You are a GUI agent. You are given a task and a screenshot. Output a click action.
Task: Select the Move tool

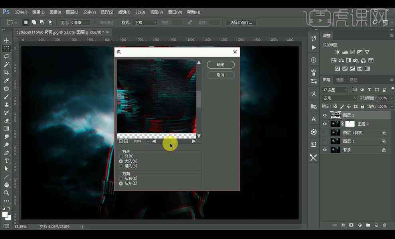(6, 40)
